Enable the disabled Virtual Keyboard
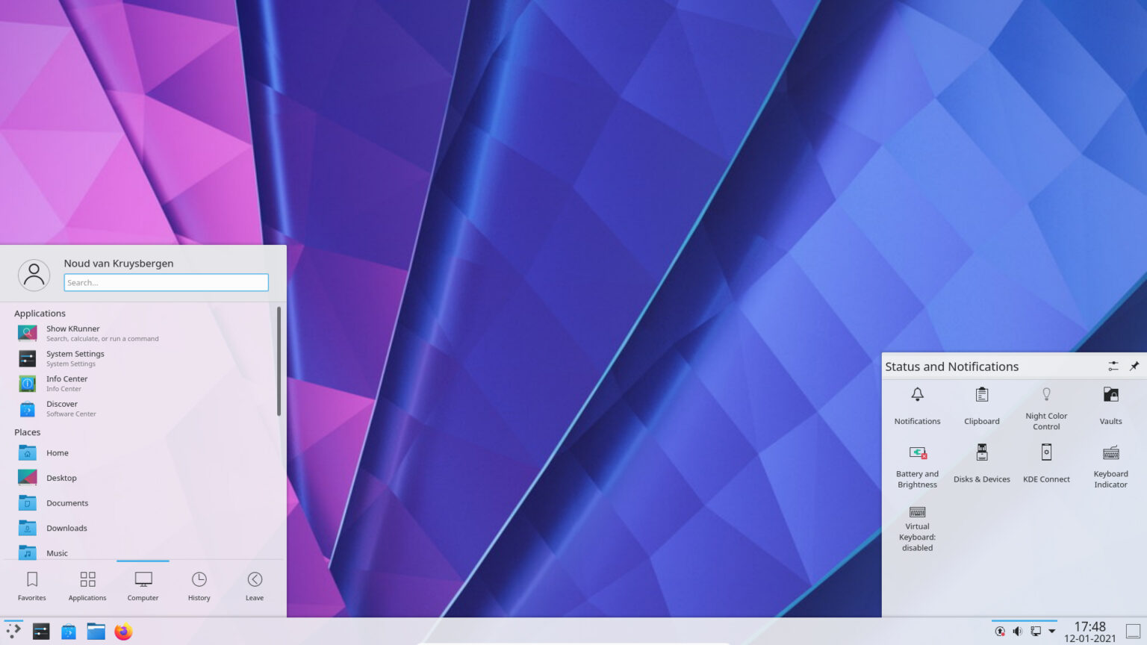Screen dimensions: 1147x645 click(x=917, y=526)
